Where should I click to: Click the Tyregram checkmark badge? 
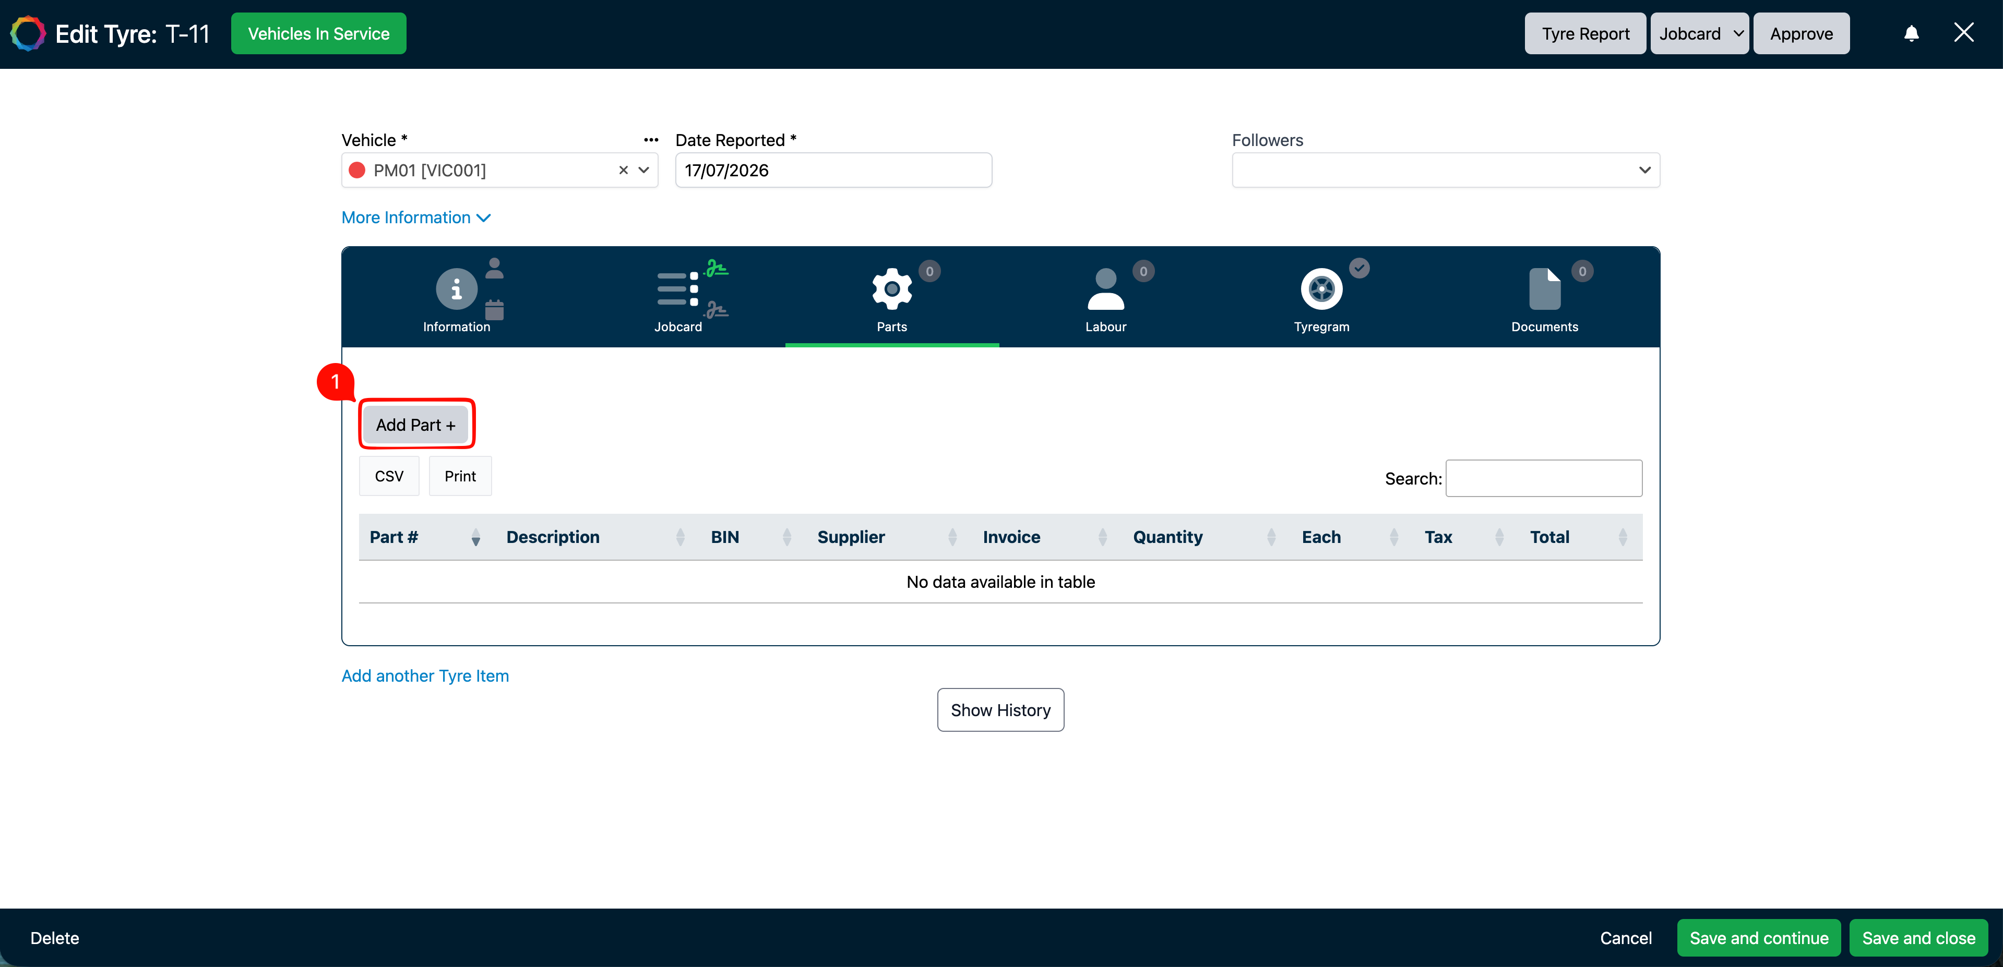(x=1359, y=268)
